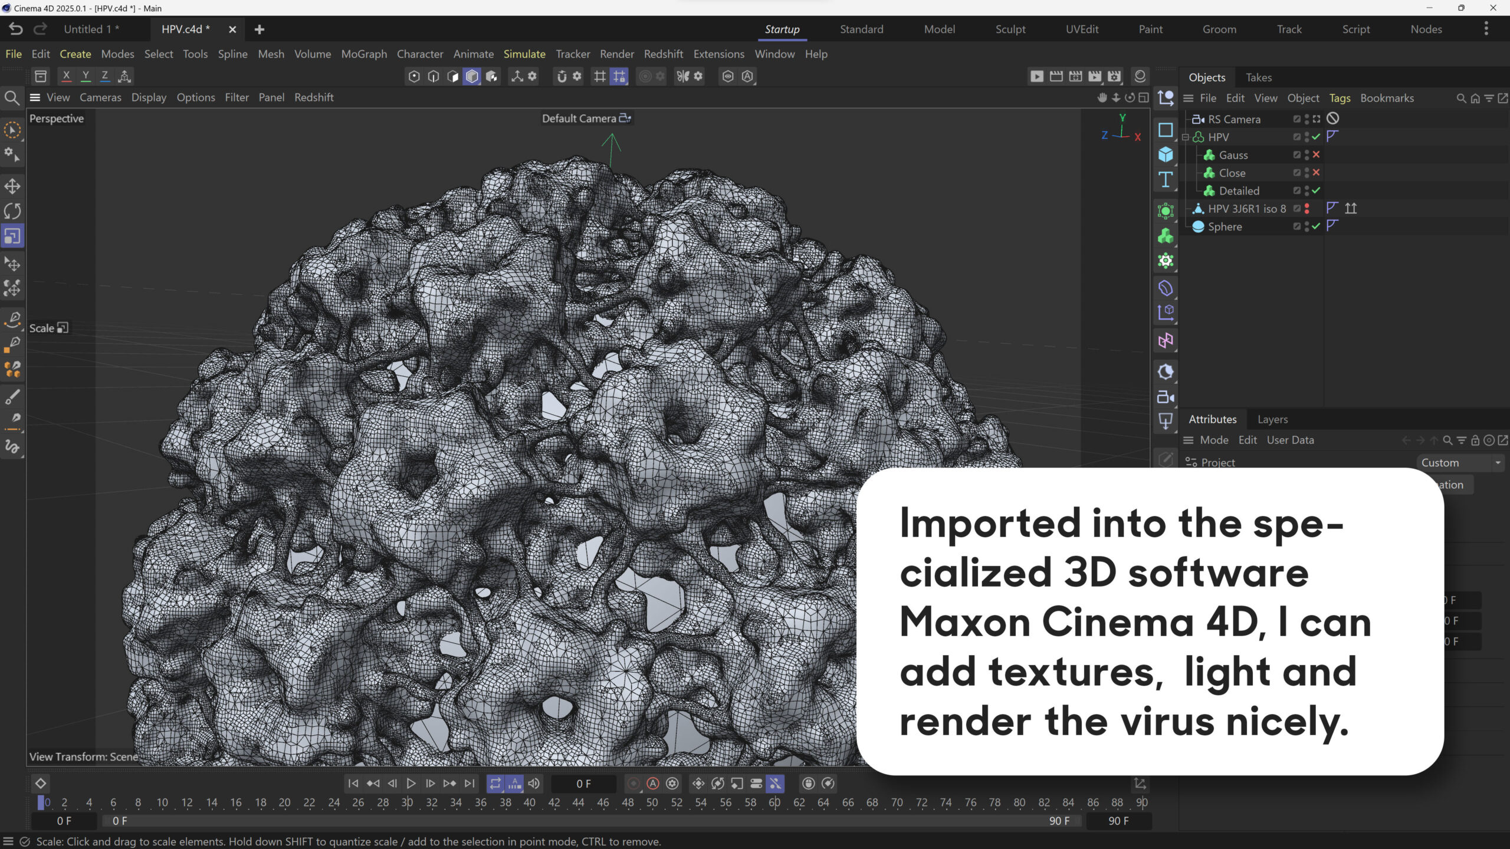Open the layout options three-dot menu
This screenshot has height=849, width=1510.
pyautogui.click(x=1486, y=29)
